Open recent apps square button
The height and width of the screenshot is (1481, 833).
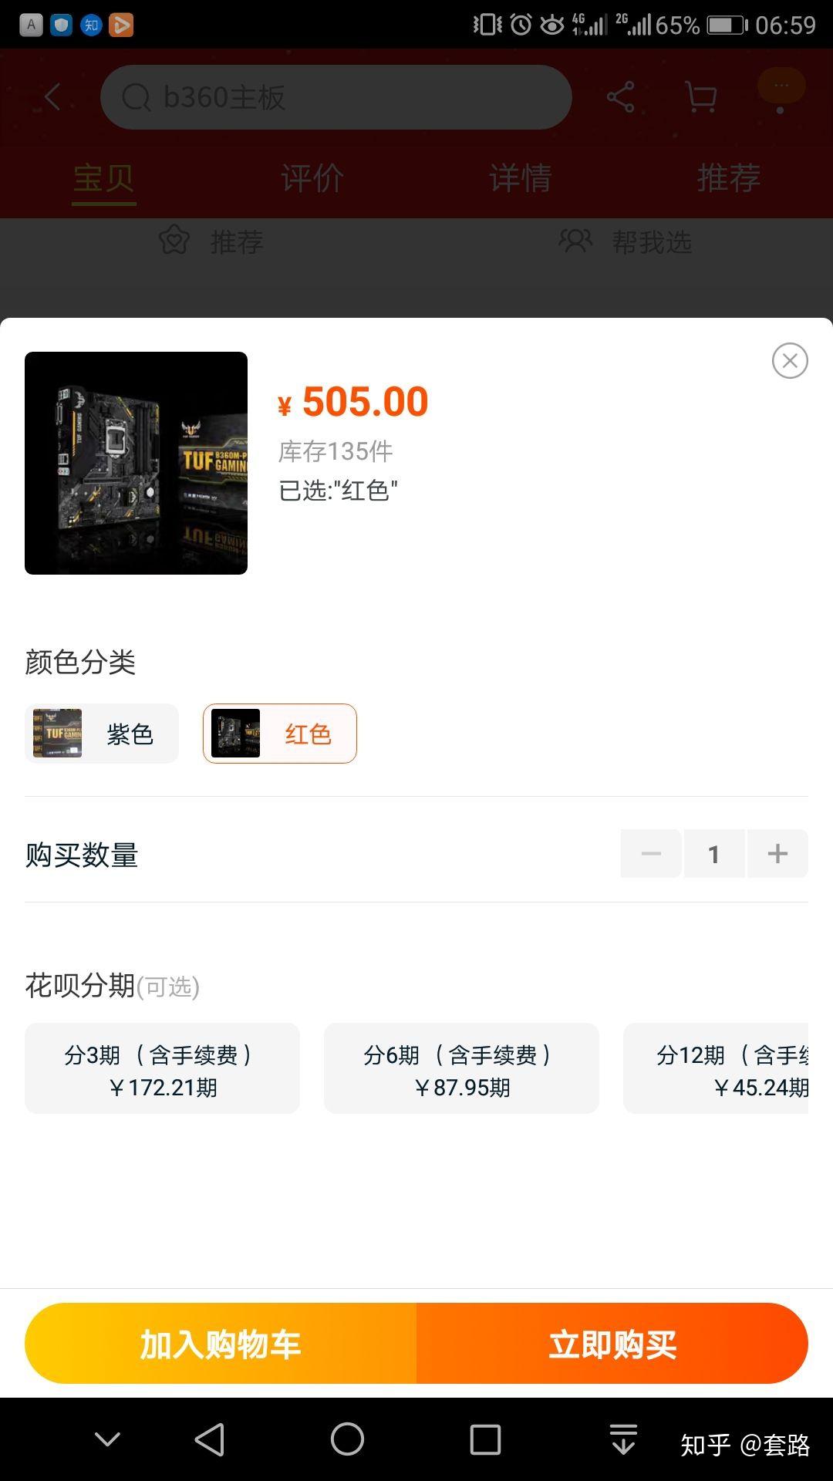(x=485, y=1439)
